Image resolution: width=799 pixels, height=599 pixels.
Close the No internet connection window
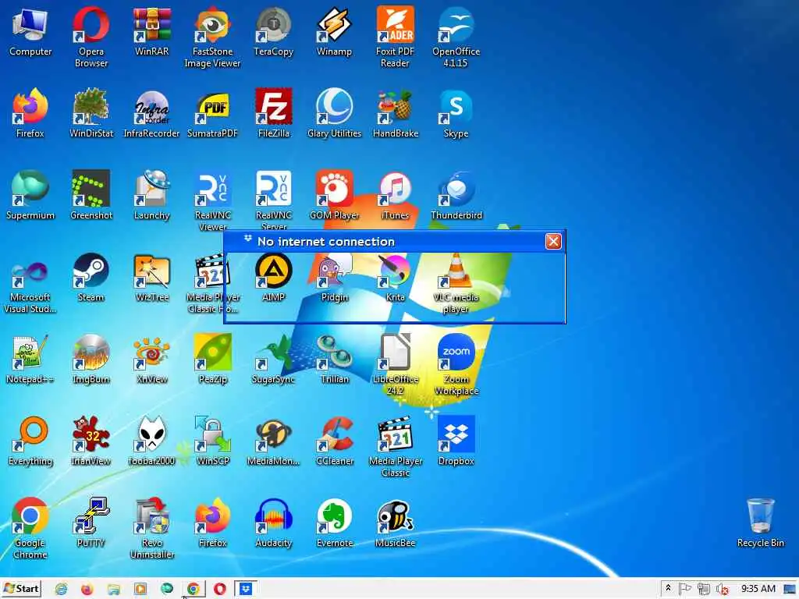click(x=553, y=242)
